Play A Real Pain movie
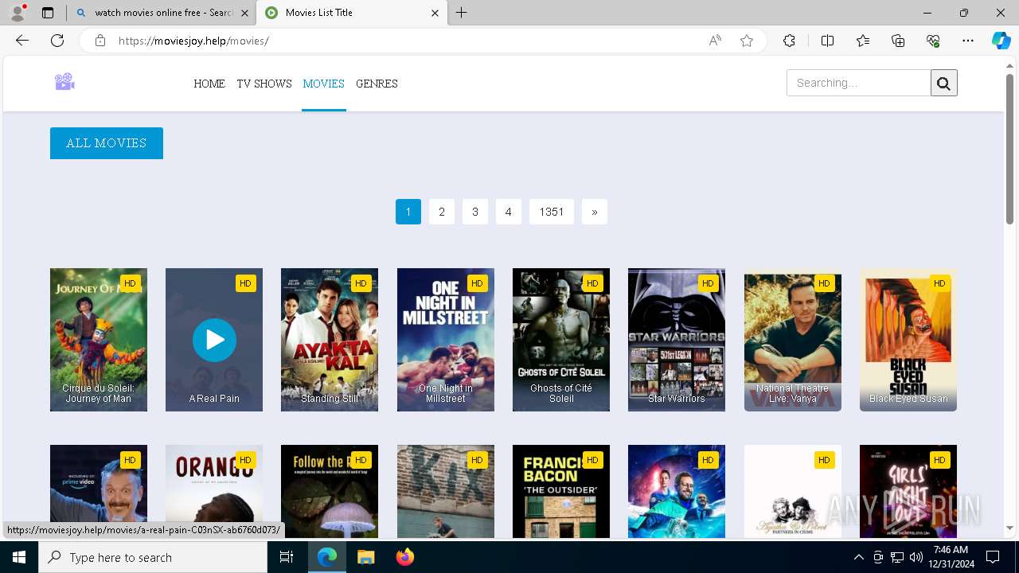The height and width of the screenshot is (573, 1019). pos(214,340)
